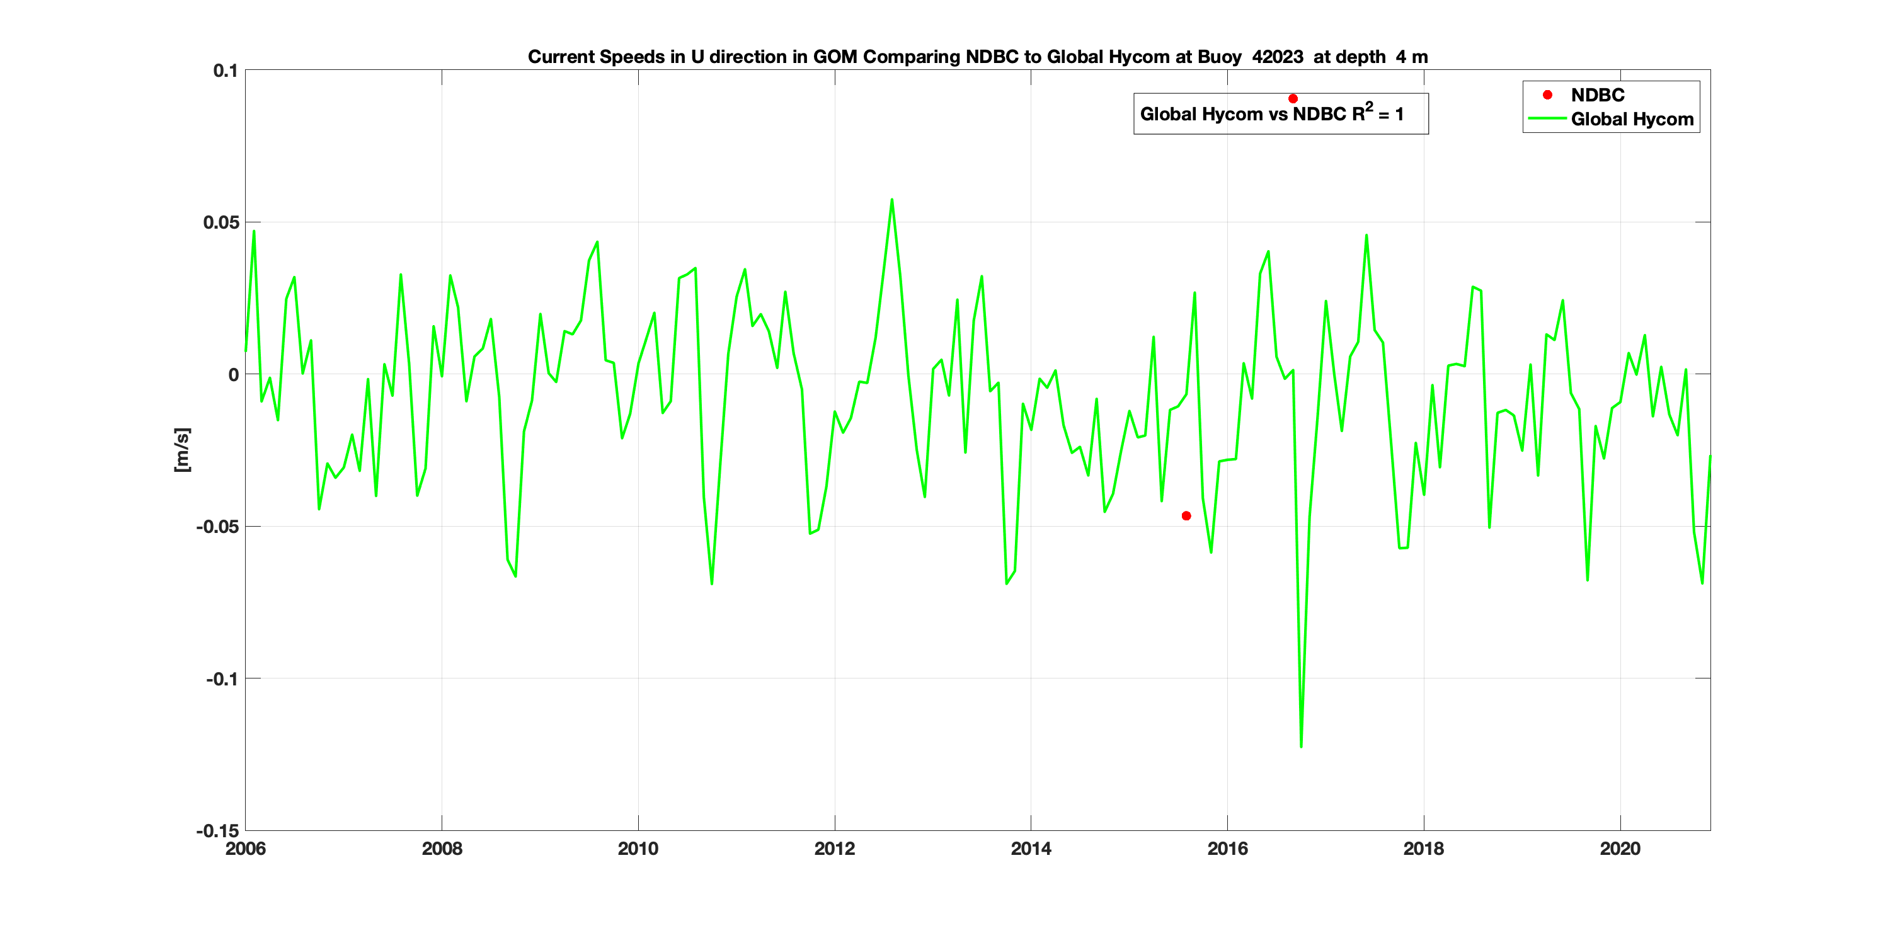Click the green line's deepest minimum near -0.12
This screenshot has width=1890, height=933.
1301,746
